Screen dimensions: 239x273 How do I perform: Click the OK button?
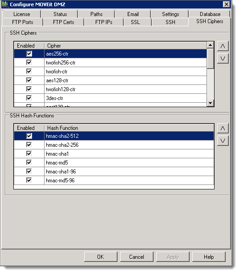pos(101,257)
